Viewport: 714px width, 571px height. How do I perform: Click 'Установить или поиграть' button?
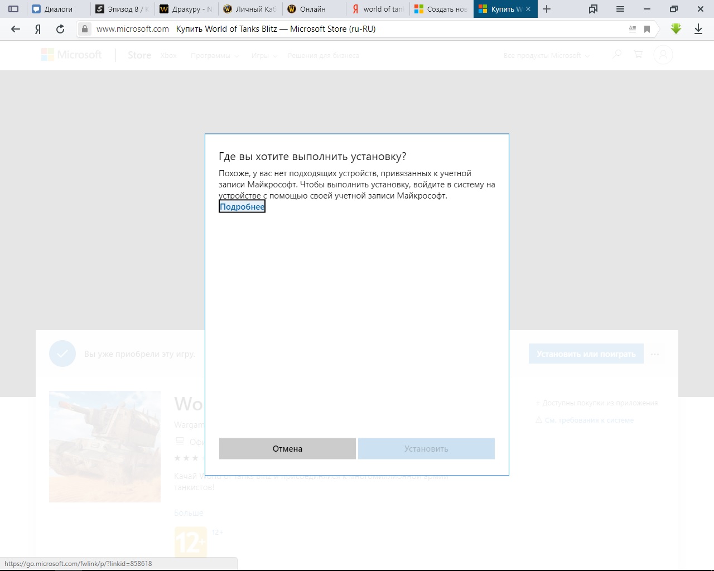pos(586,354)
